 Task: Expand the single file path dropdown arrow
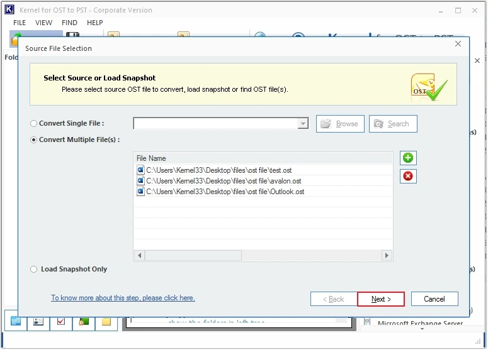(x=303, y=124)
